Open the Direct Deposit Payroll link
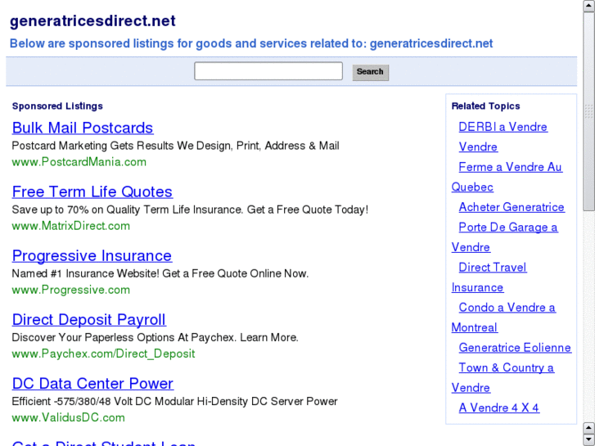The height and width of the screenshot is (446, 595). coord(88,320)
